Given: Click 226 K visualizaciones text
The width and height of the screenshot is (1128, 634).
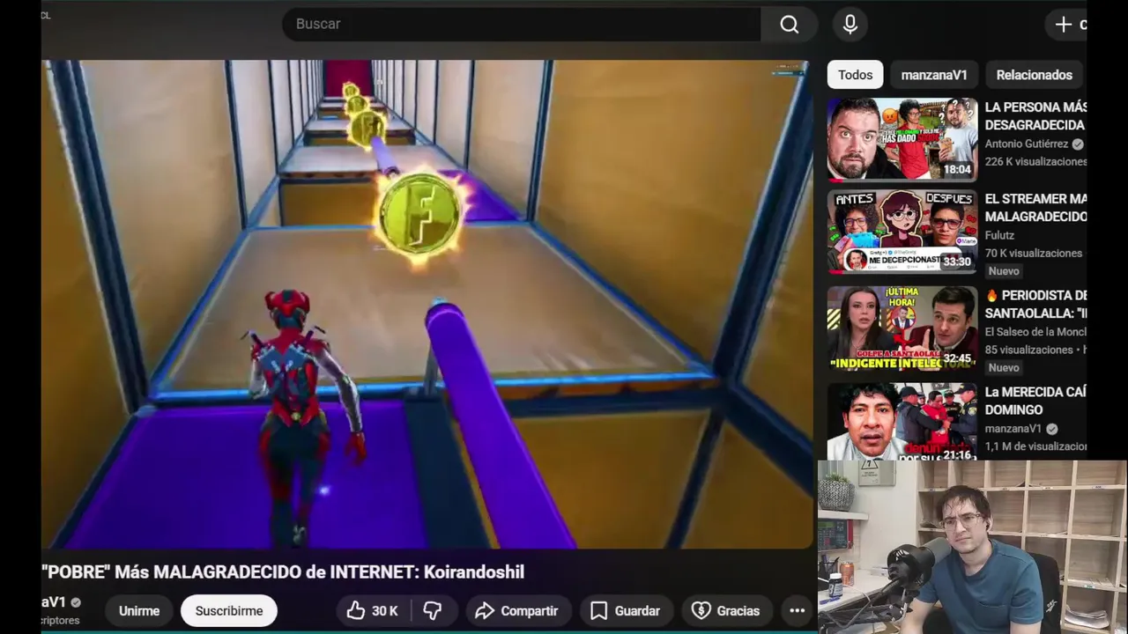Looking at the screenshot, I should pyautogui.click(x=1035, y=162).
